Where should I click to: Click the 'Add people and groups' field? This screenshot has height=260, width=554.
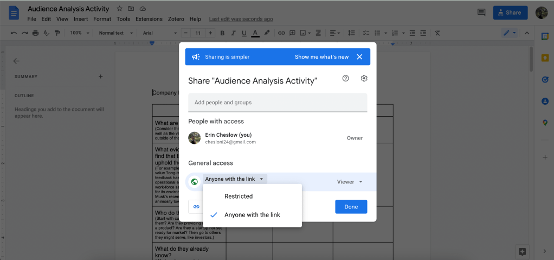pyautogui.click(x=278, y=103)
